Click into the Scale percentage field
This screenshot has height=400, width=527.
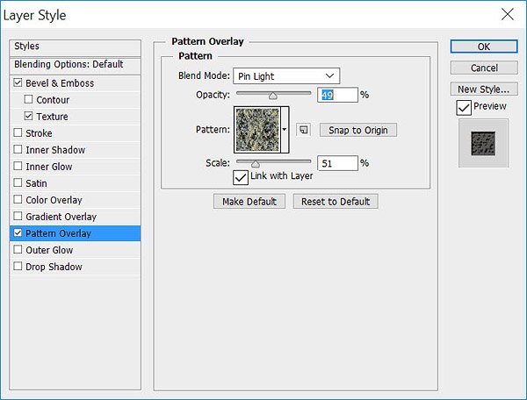coord(337,163)
